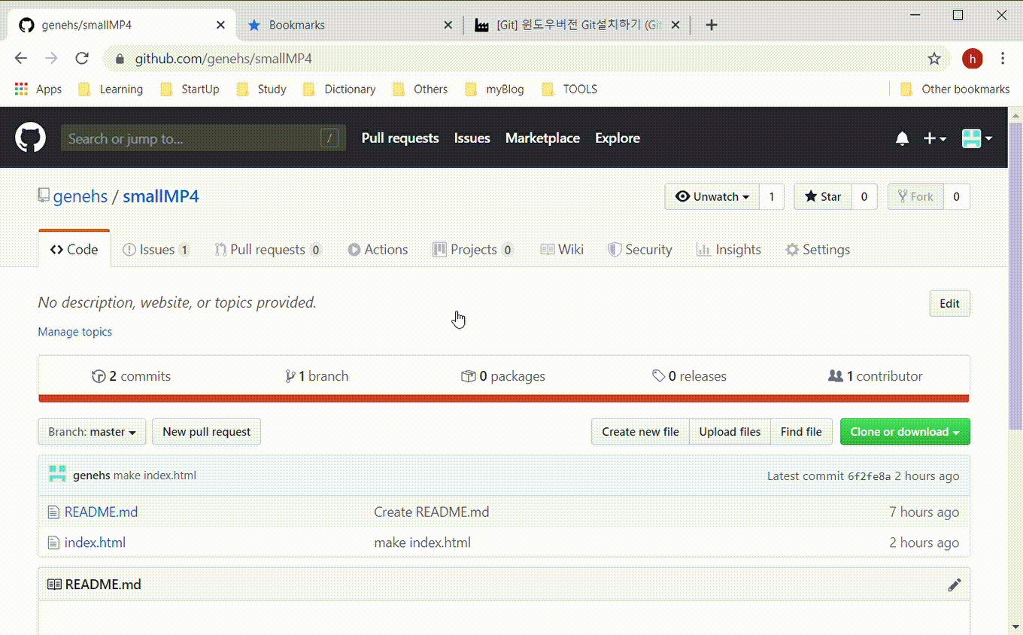Open the Others bookmark folder
This screenshot has width=1023, height=635.
pyautogui.click(x=420, y=89)
